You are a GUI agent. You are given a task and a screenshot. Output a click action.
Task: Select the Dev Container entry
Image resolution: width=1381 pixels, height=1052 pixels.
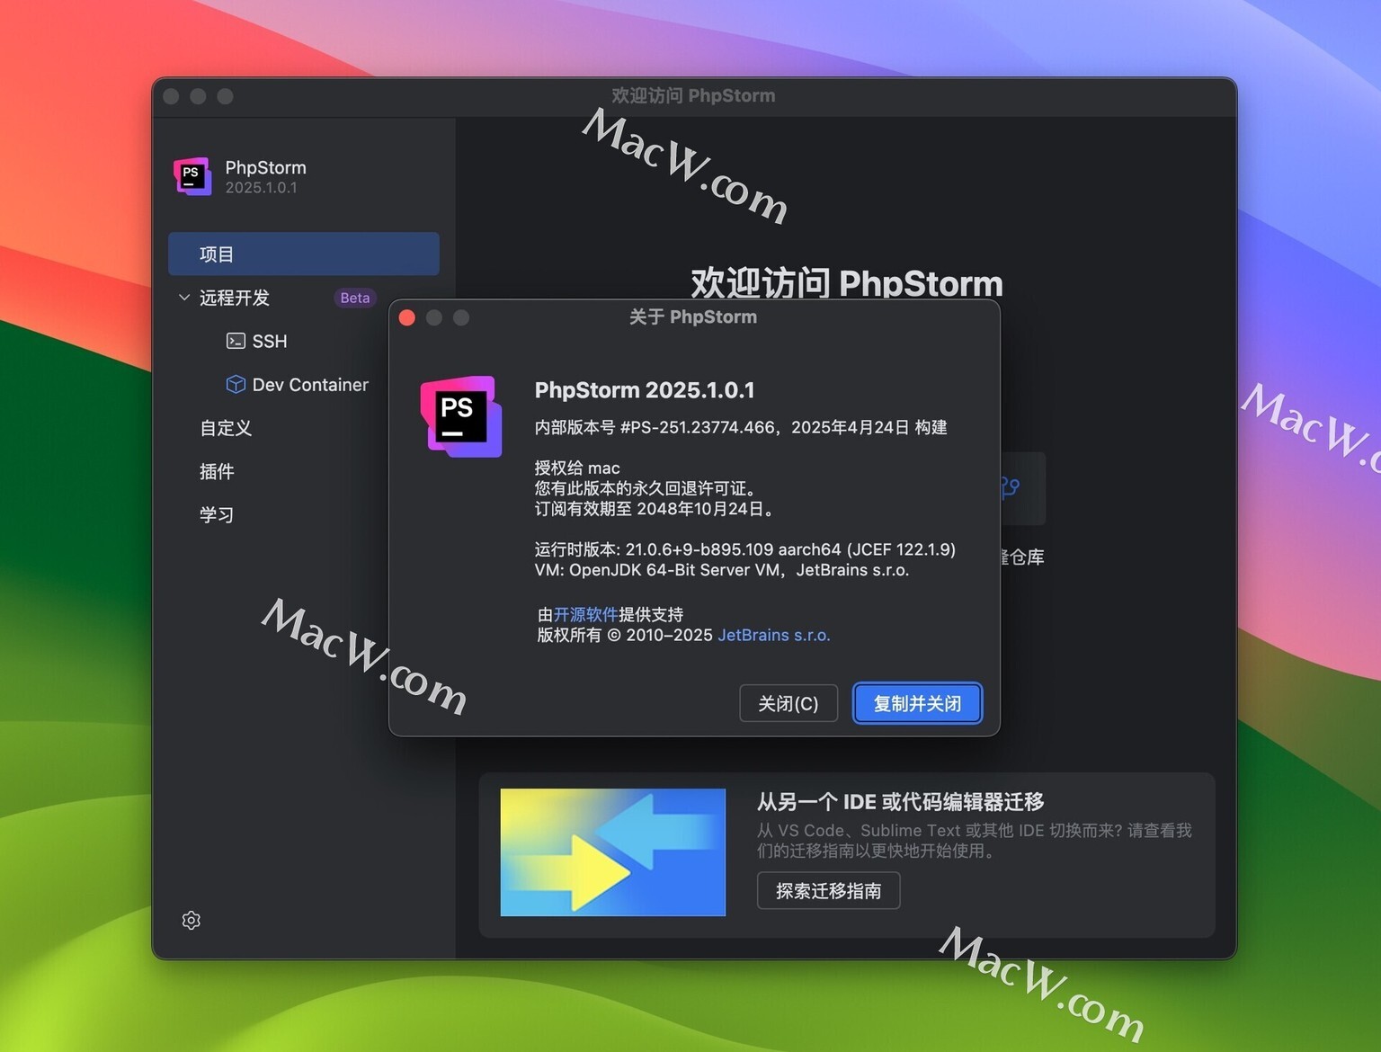click(x=310, y=384)
